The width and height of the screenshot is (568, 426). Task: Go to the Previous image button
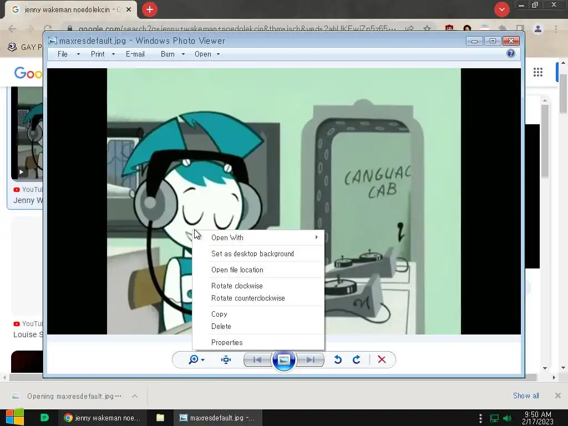257,359
